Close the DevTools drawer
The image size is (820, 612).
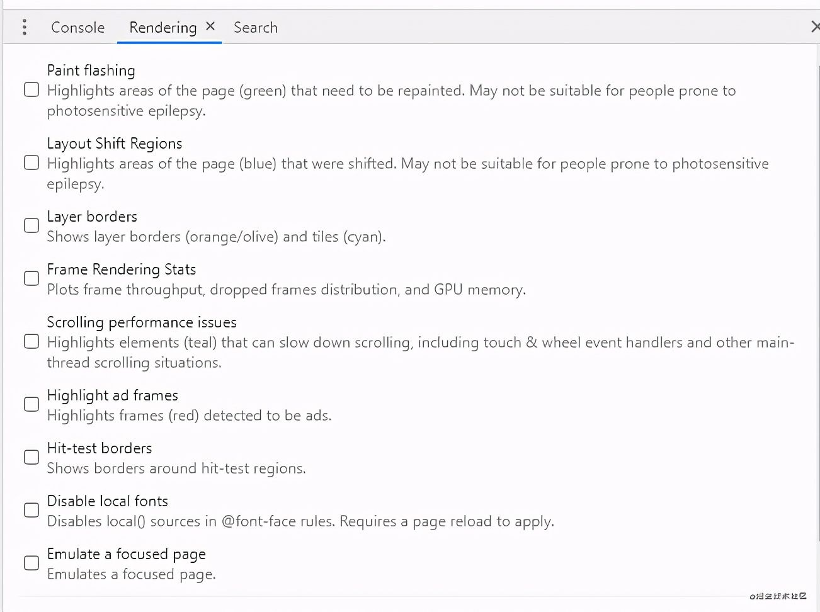[814, 26]
